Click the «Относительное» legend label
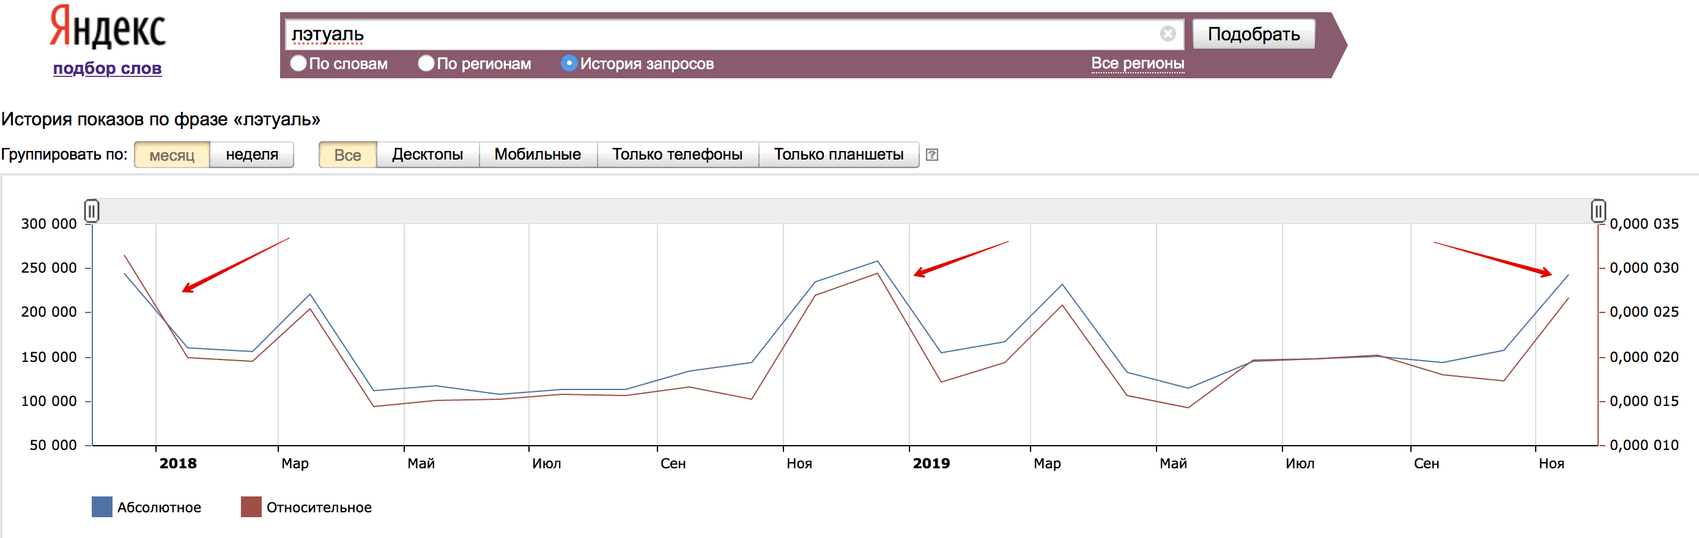Image resolution: width=1699 pixels, height=538 pixels. point(319,507)
